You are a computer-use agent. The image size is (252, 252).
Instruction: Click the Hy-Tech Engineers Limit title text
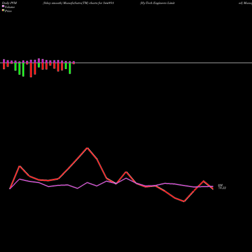pos(157,3)
